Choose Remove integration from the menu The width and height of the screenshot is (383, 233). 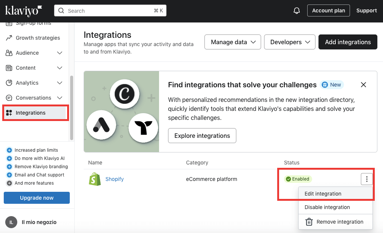(x=335, y=222)
